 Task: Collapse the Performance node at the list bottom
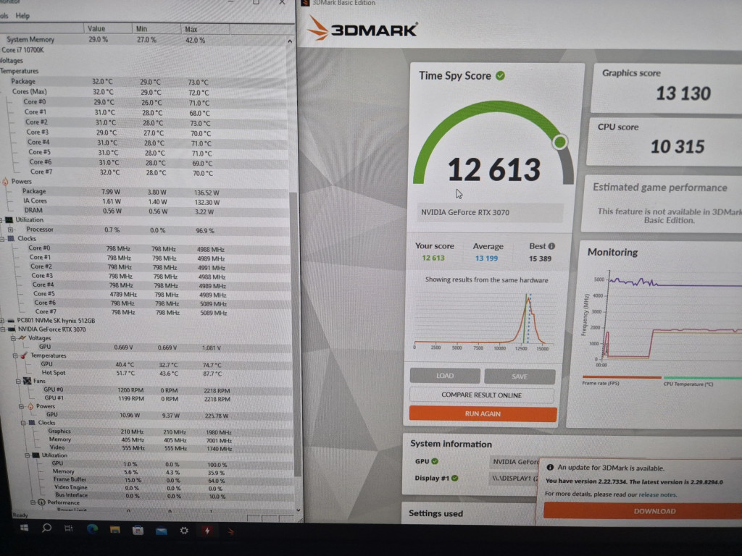pos(33,502)
